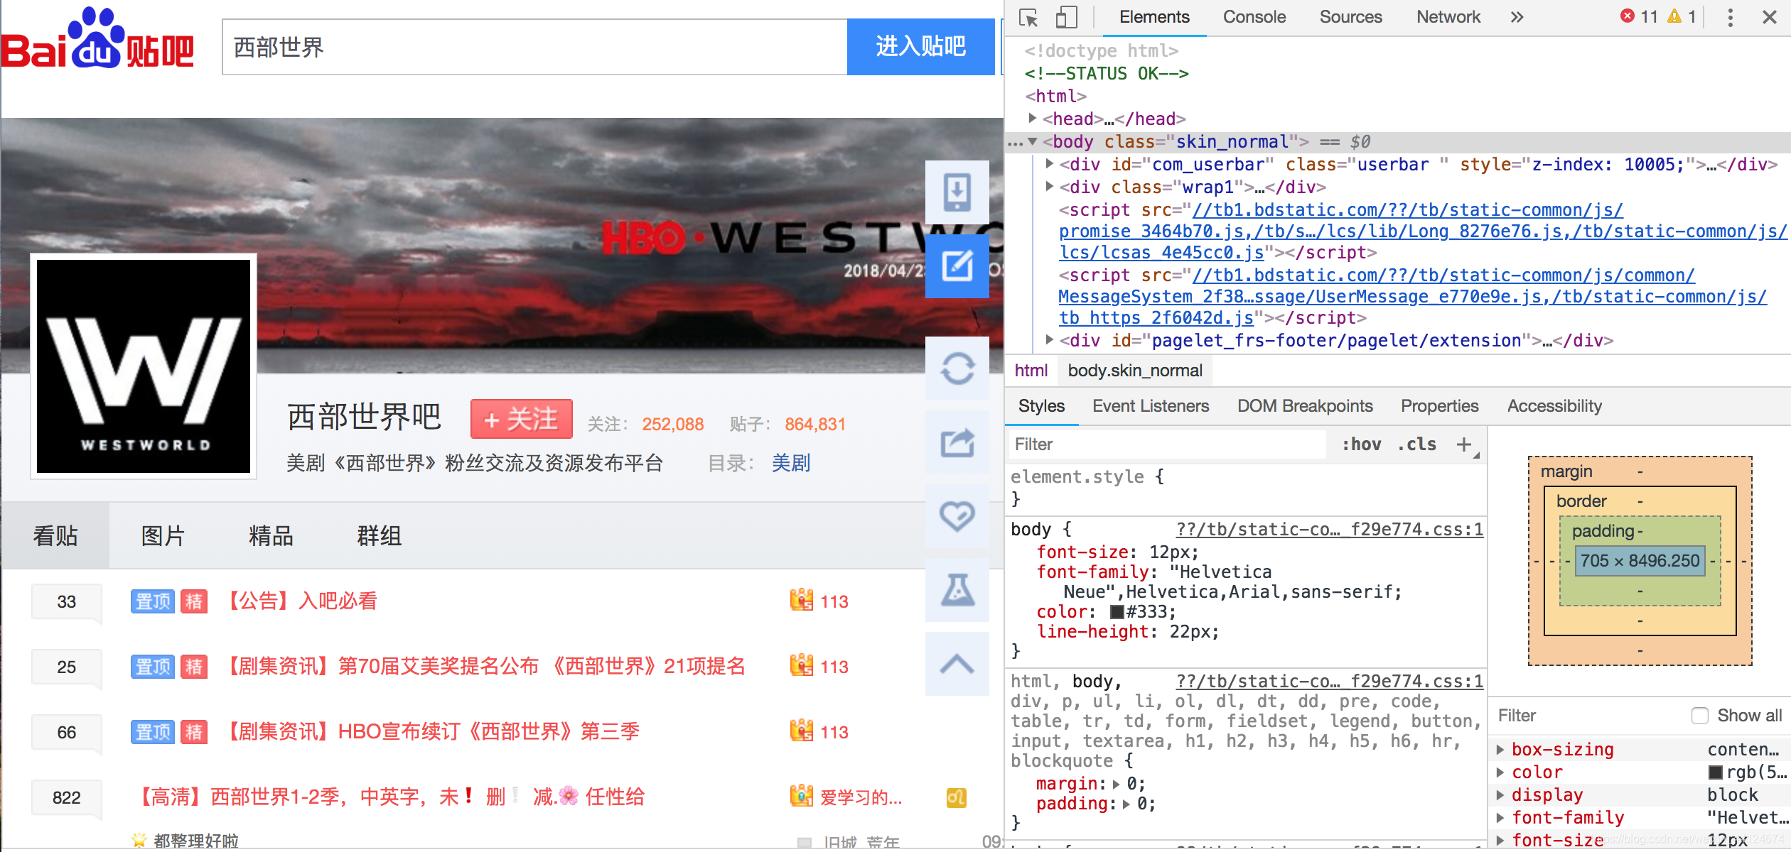Toggle the :hov element state option
The height and width of the screenshot is (852, 1791).
pos(1361,444)
